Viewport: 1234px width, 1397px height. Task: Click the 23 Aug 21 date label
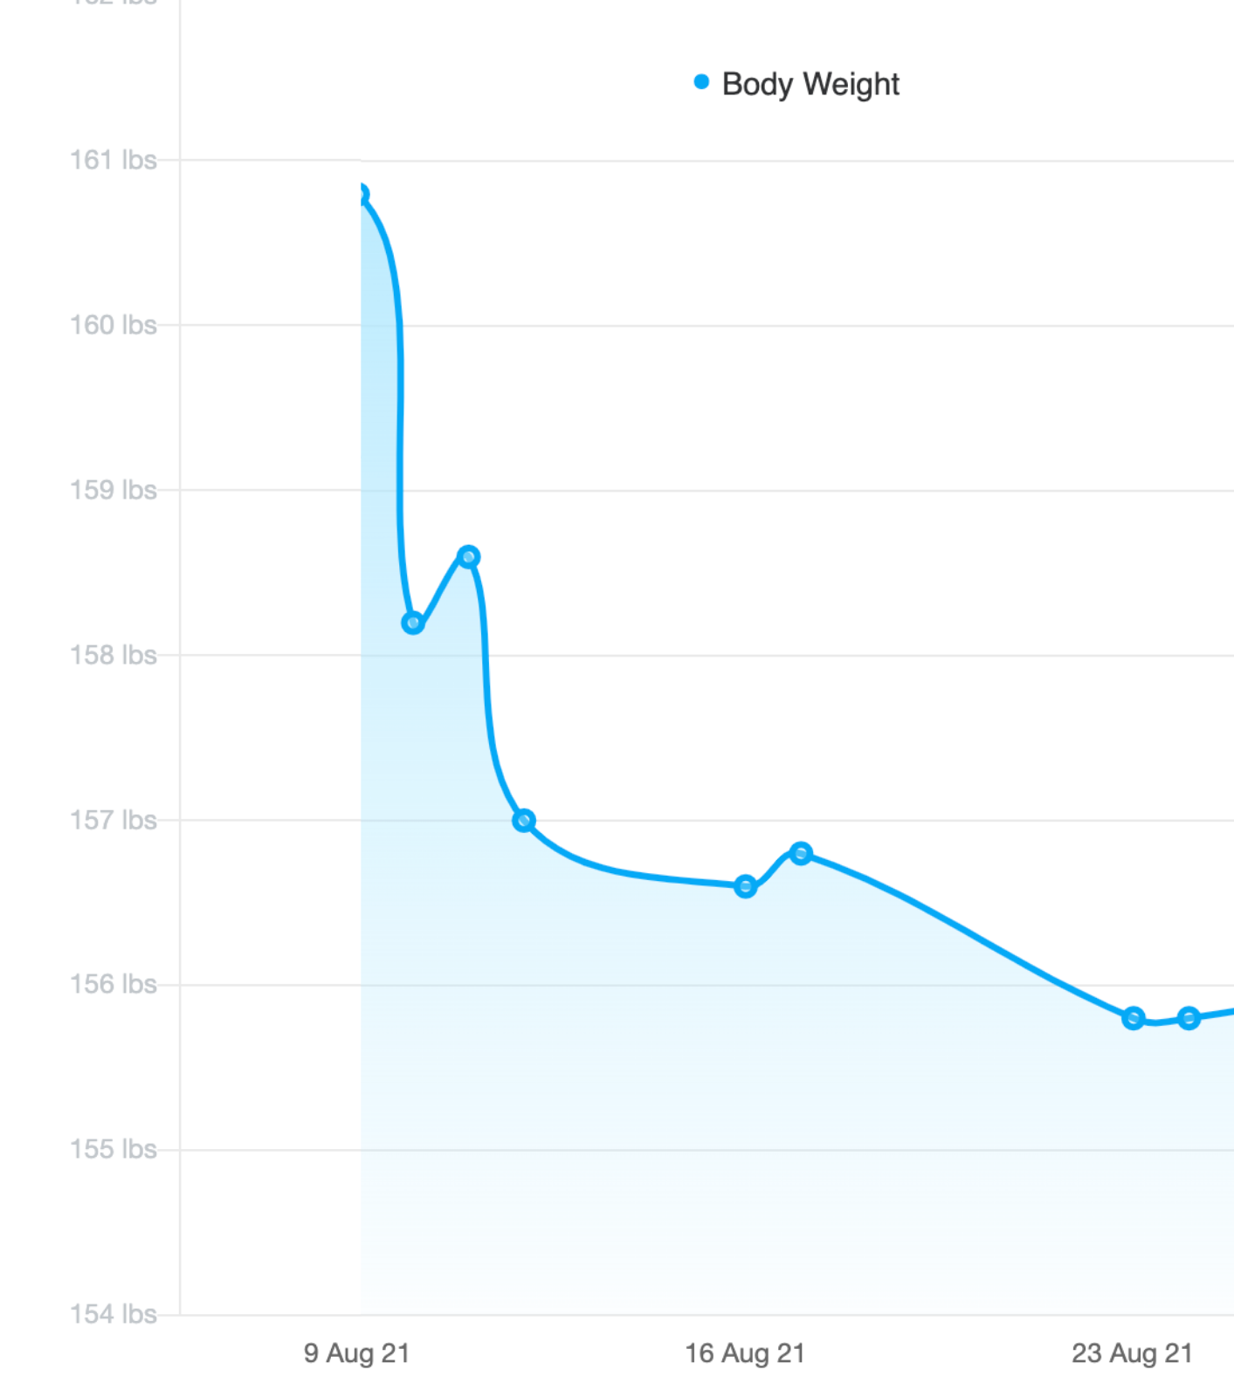point(1132,1353)
